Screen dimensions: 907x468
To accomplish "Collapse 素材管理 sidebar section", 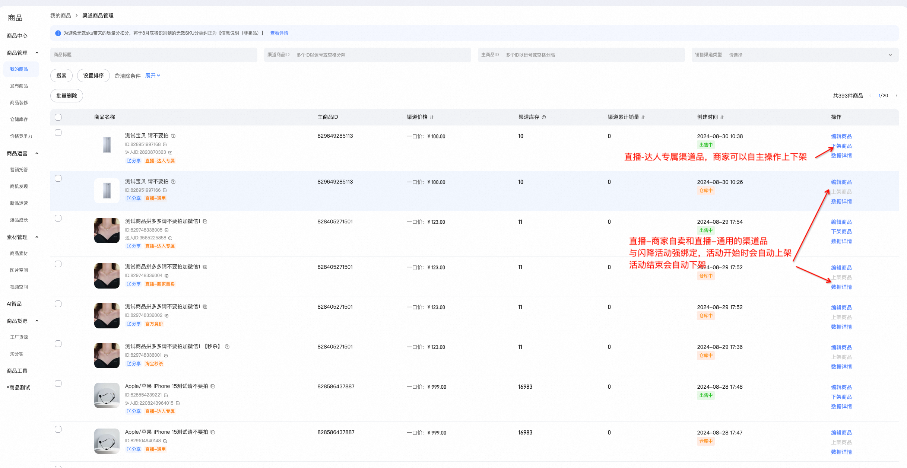I will pyautogui.click(x=37, y=237).
